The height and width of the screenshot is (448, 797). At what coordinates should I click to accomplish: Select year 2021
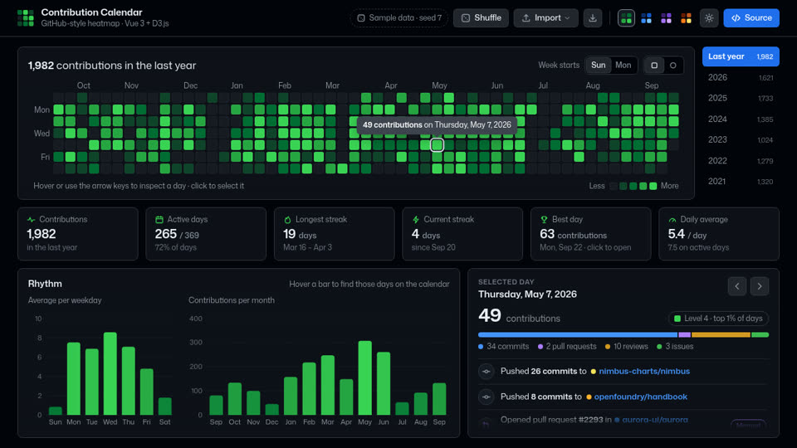point(741,182)
